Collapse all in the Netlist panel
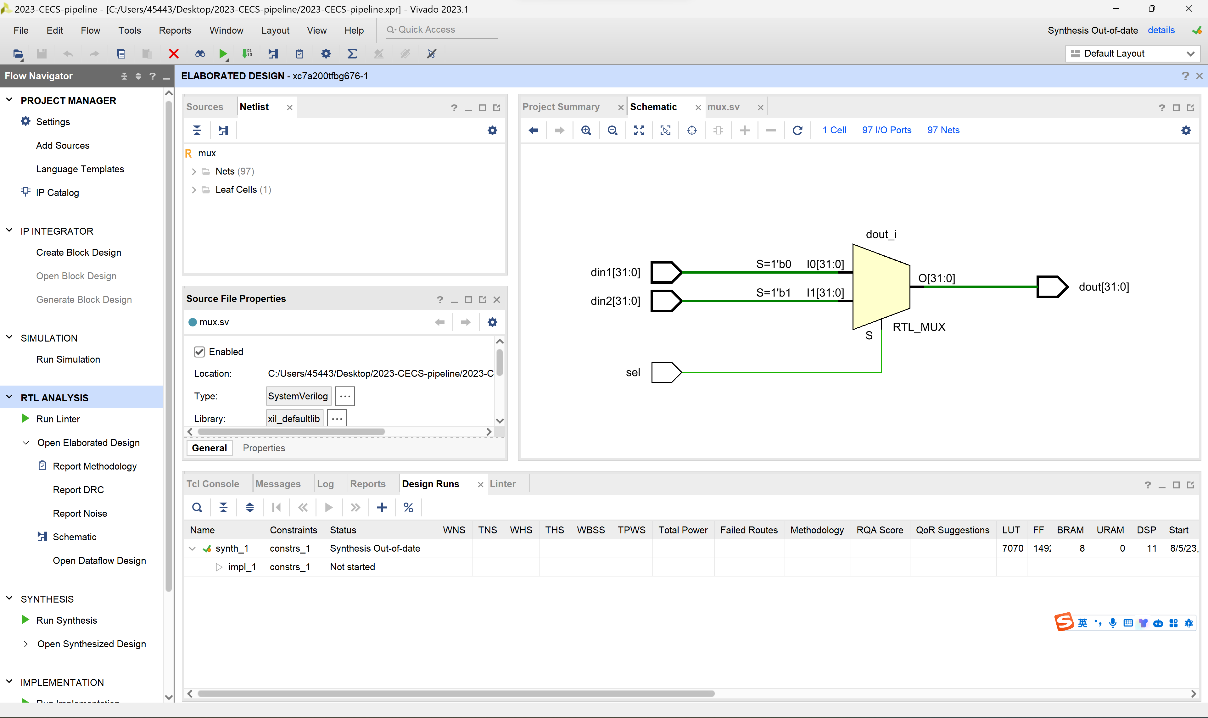The height and width of the screenshot is (718, 1208). 197,130
